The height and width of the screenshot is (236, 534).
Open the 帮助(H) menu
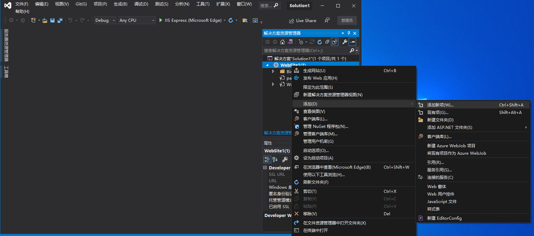point(22,12)
